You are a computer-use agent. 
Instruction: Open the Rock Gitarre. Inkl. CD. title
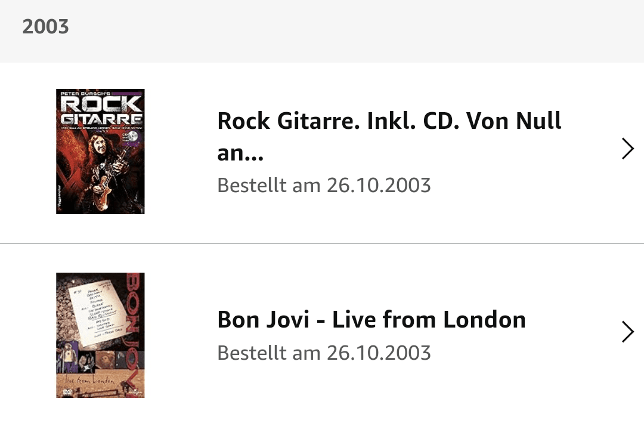389,122
